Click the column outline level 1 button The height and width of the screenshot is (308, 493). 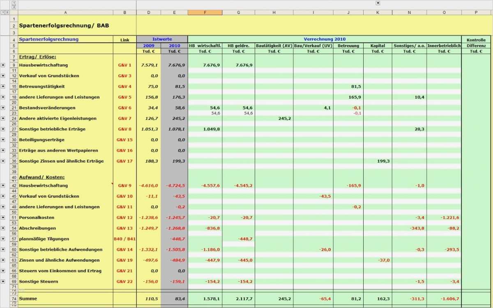(14, 2)
